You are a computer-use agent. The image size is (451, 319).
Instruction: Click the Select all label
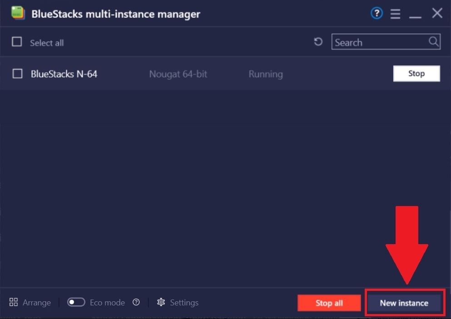47,43
